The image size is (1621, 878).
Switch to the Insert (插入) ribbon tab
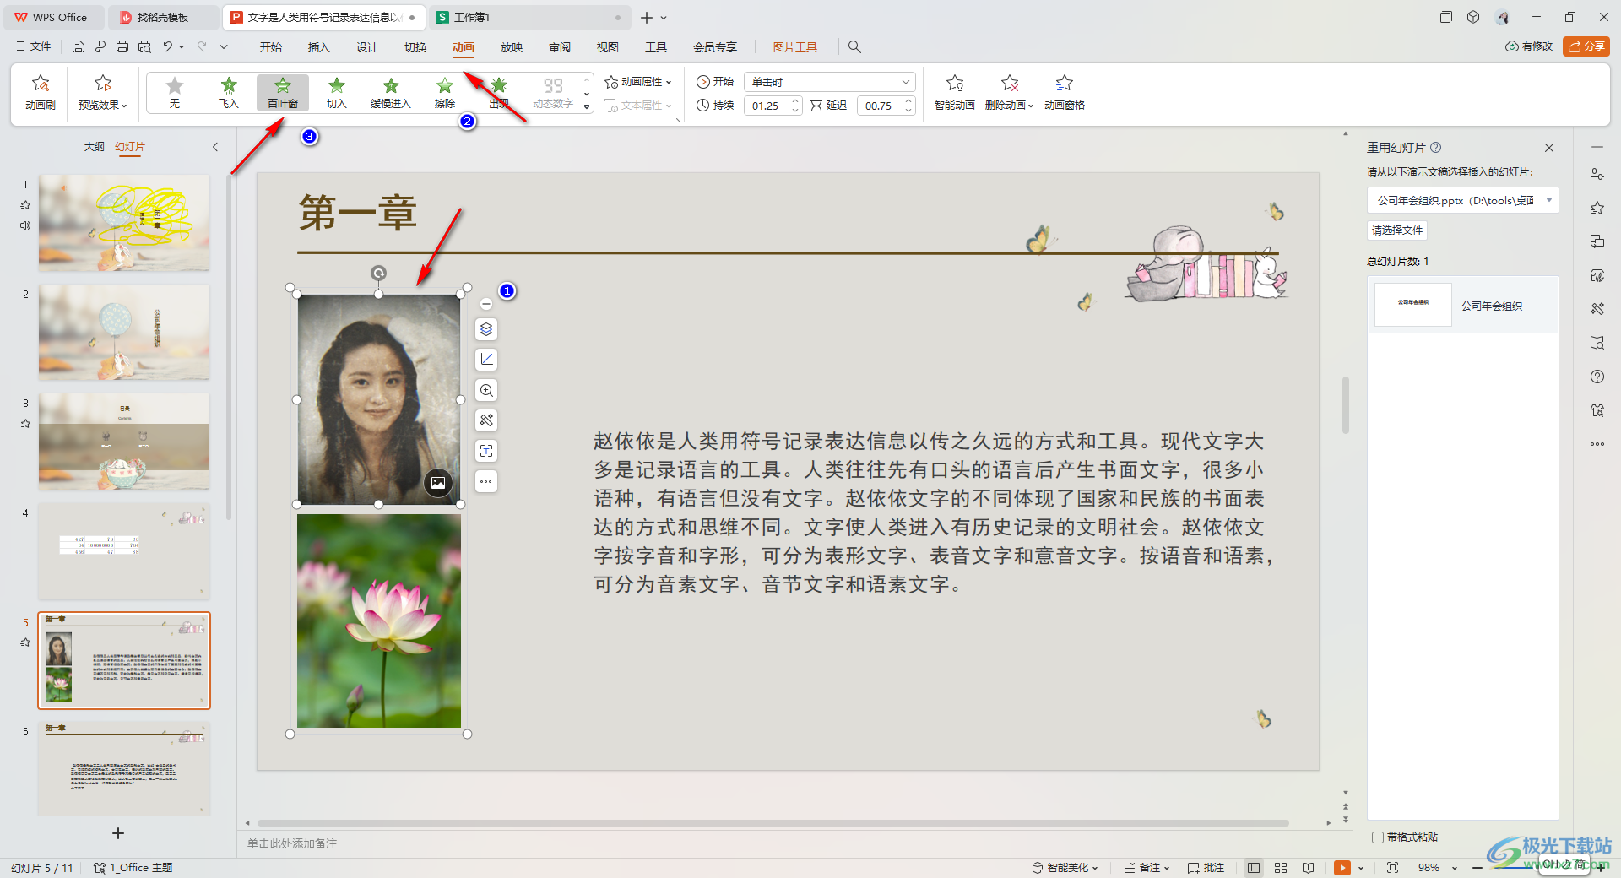pyautogui.click(x=319, y=47)
